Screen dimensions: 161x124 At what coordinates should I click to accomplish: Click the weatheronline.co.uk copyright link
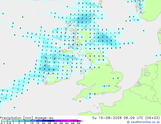pyautogui.click(x=143, y=122)
